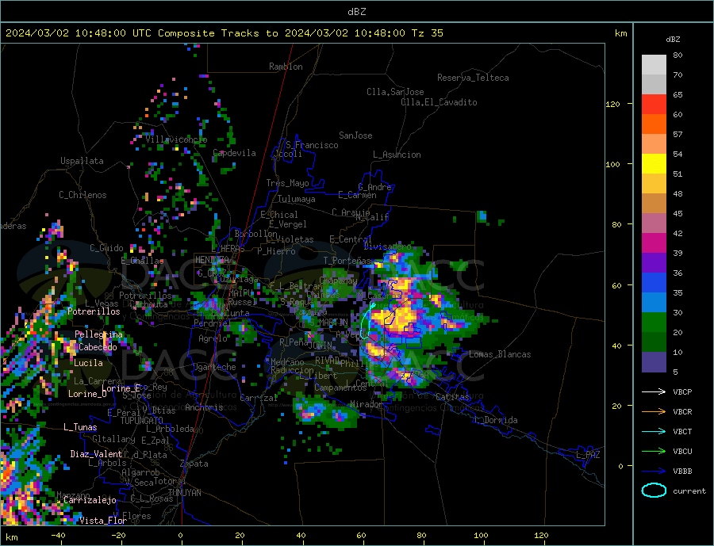714x546 pixels.
Task: Click the Lucila map label
Action: click(x=88, y=363)
